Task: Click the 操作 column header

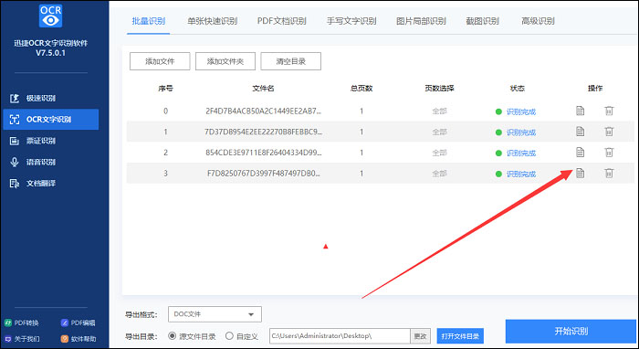Action: (595, 89)
